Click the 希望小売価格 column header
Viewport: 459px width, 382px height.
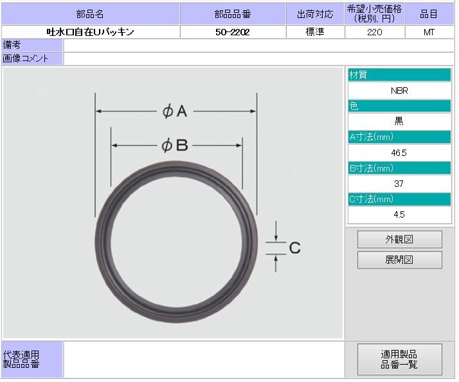[x=375, y=13]
